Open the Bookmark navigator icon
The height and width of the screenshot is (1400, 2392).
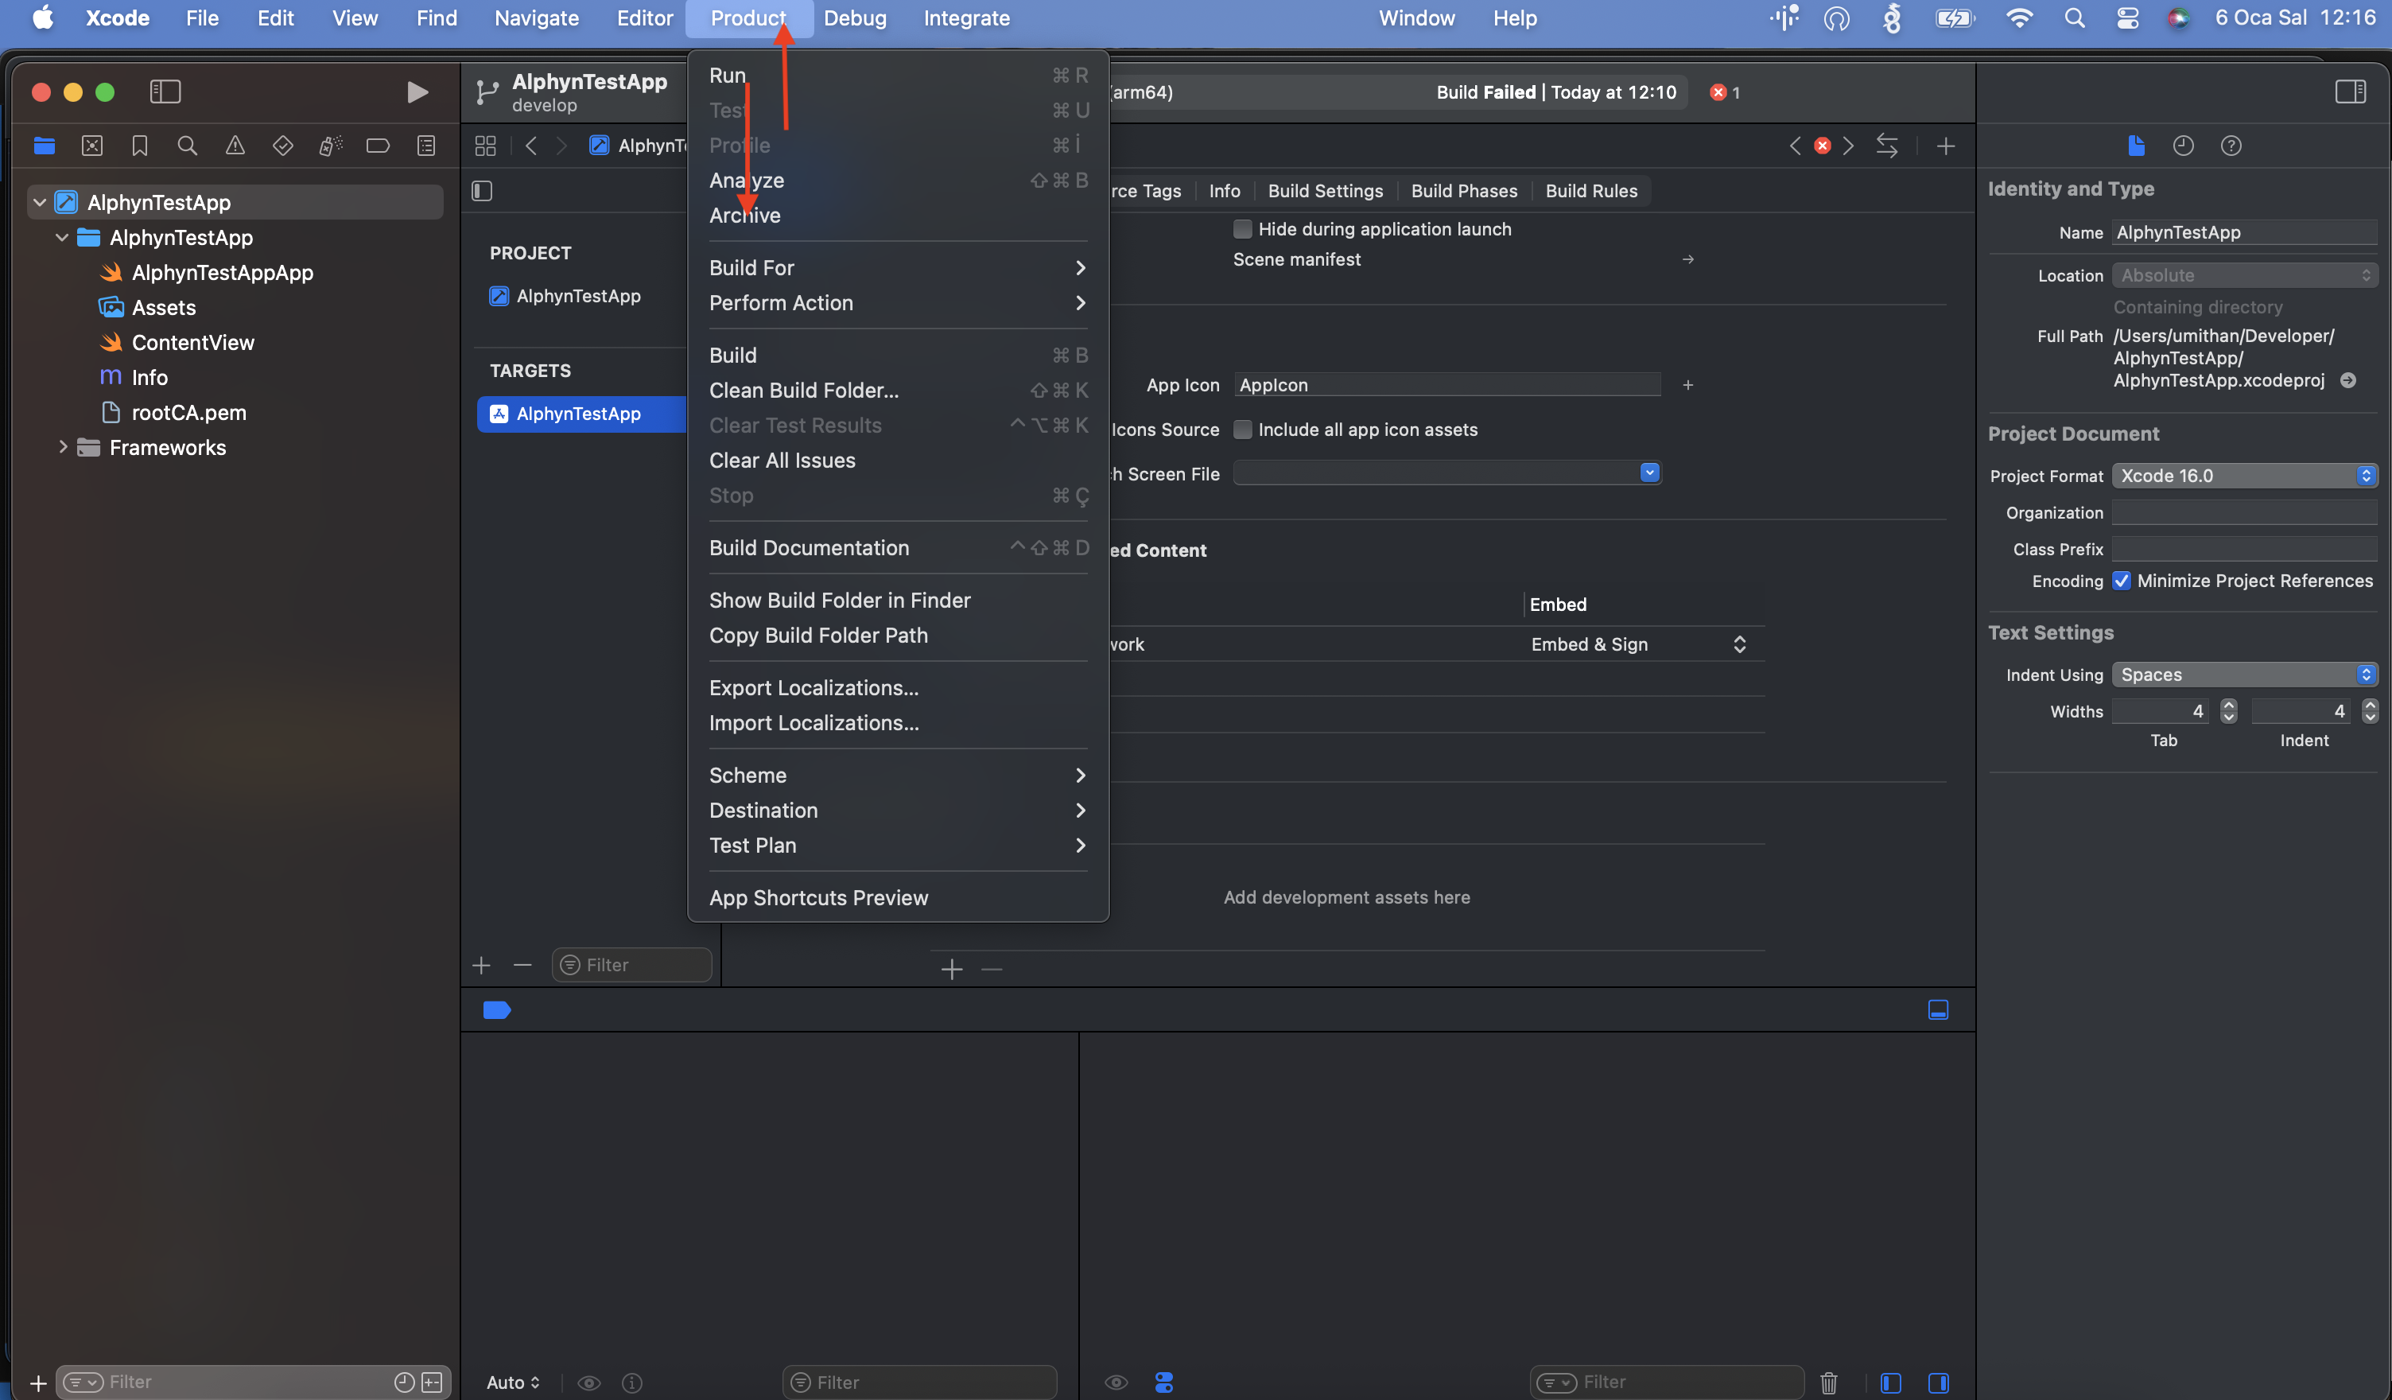click(x=139, y=146)
